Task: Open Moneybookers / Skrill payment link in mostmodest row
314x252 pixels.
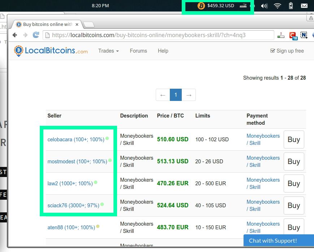Action: (x=263, y=162)
